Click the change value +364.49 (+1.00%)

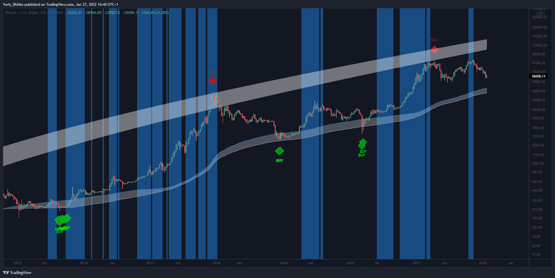click(155, 13)
